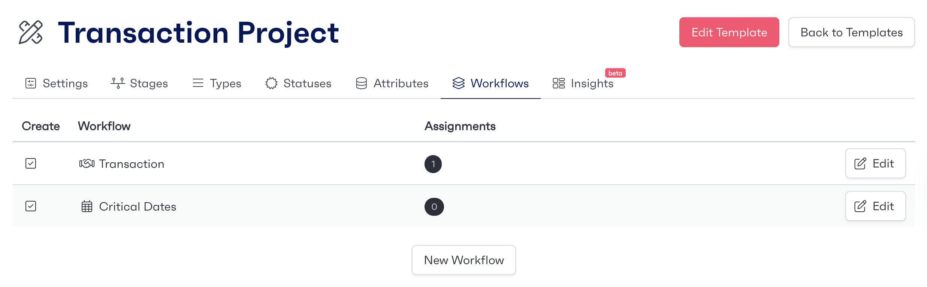Screen dimensions: 927x287
Task: Click the pencil-ruler icon beside Transaction Project
Action: 31,33
